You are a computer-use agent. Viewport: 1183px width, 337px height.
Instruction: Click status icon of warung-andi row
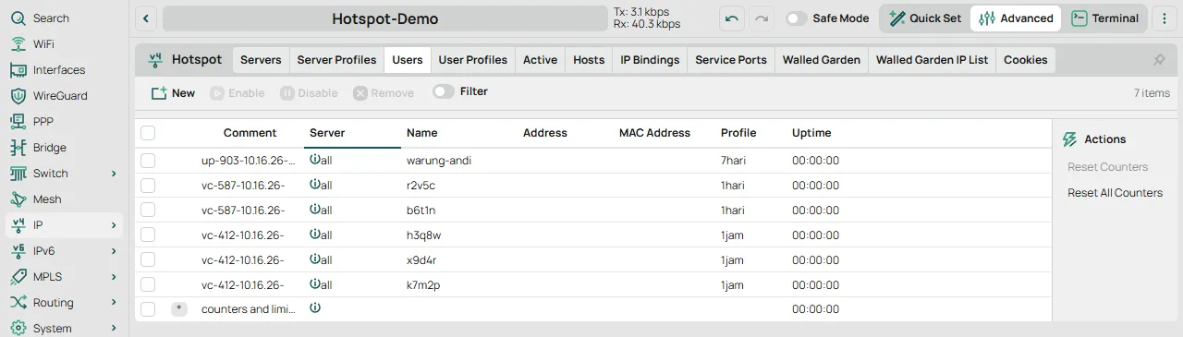pyautogui.click(x=315, y=160)
